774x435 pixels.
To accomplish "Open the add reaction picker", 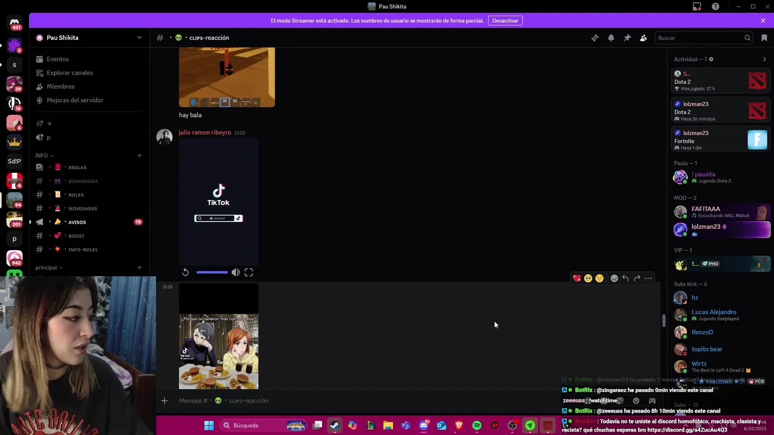I will click(x=614, y=279).
